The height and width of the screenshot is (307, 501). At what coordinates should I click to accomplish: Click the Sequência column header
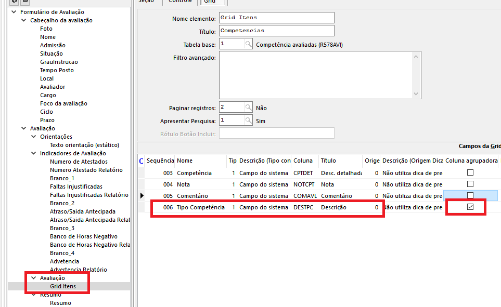click(160, 161)
